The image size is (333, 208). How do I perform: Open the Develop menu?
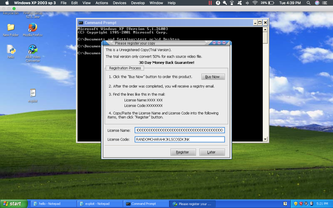click(138, 3)
